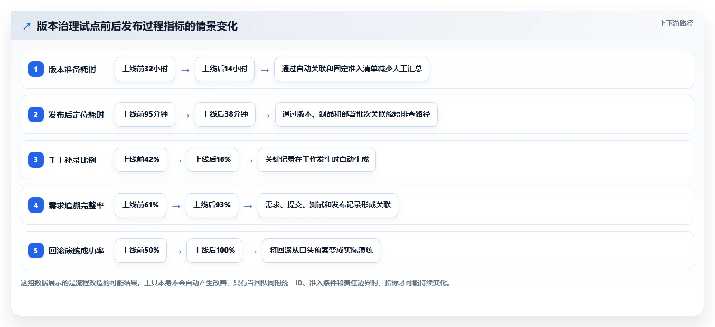Open the 需求、提交、测试和发布记录形成关联 note

coord(328,205)
